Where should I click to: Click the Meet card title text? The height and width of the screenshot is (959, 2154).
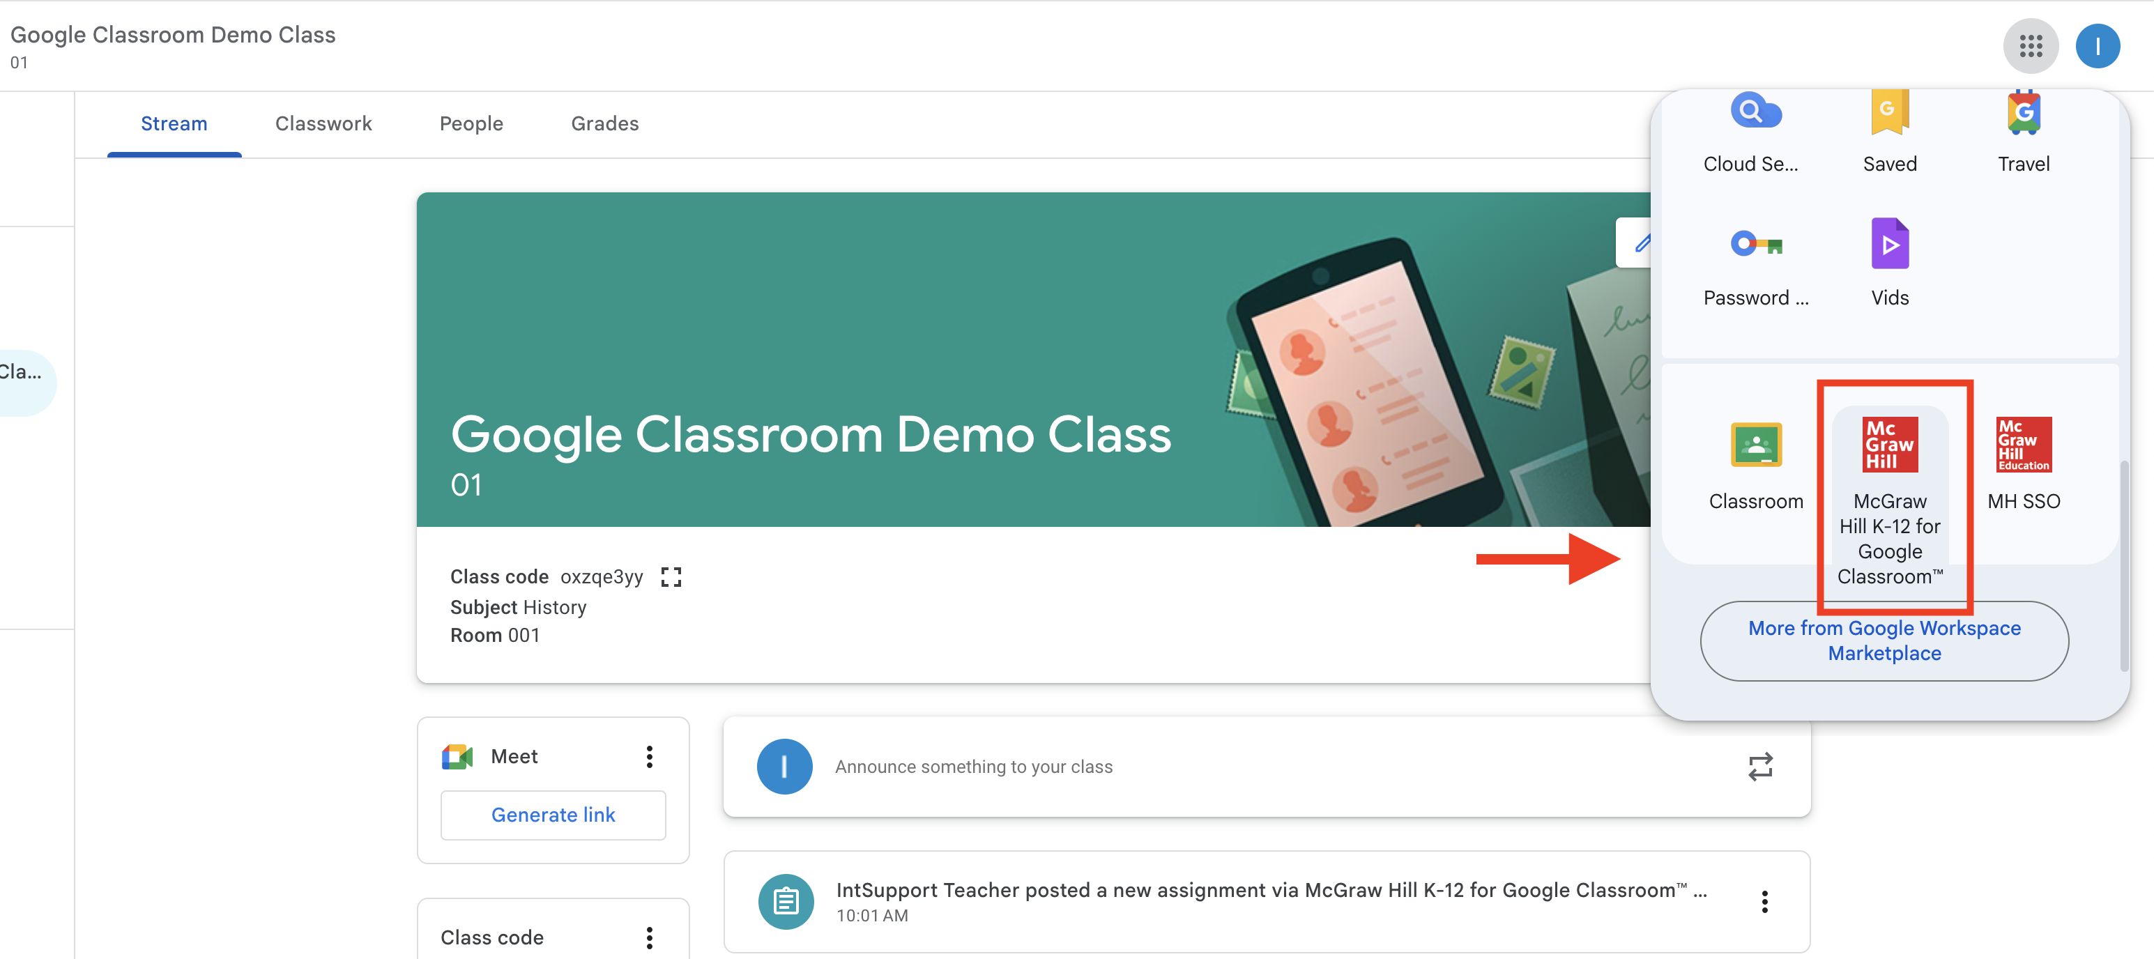click(514, 757)
